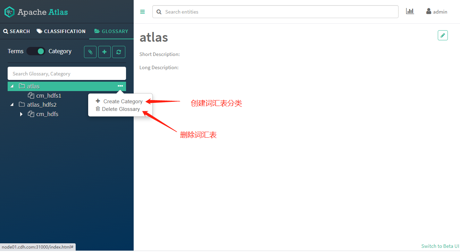Screen dimensions: 460x252
Task: Switch to the SEARCH tab
Action: [x=17, y=31]
